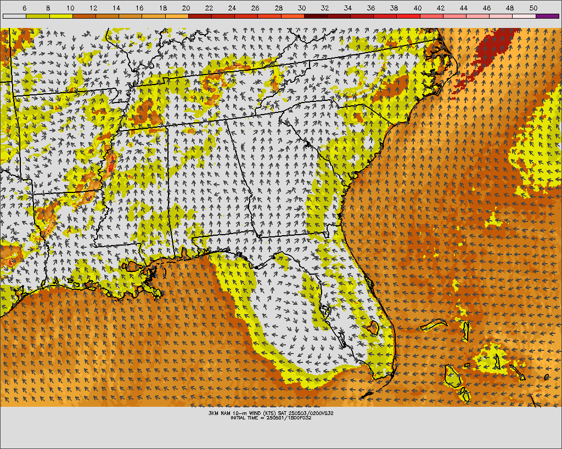Click the olive swatch between 6 and 8
This screenshot has height=449, width=562.
38,16
